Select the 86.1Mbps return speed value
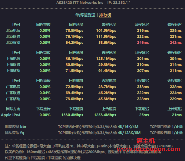The width and height of the screenshot is (185, 161). point(74,59)
